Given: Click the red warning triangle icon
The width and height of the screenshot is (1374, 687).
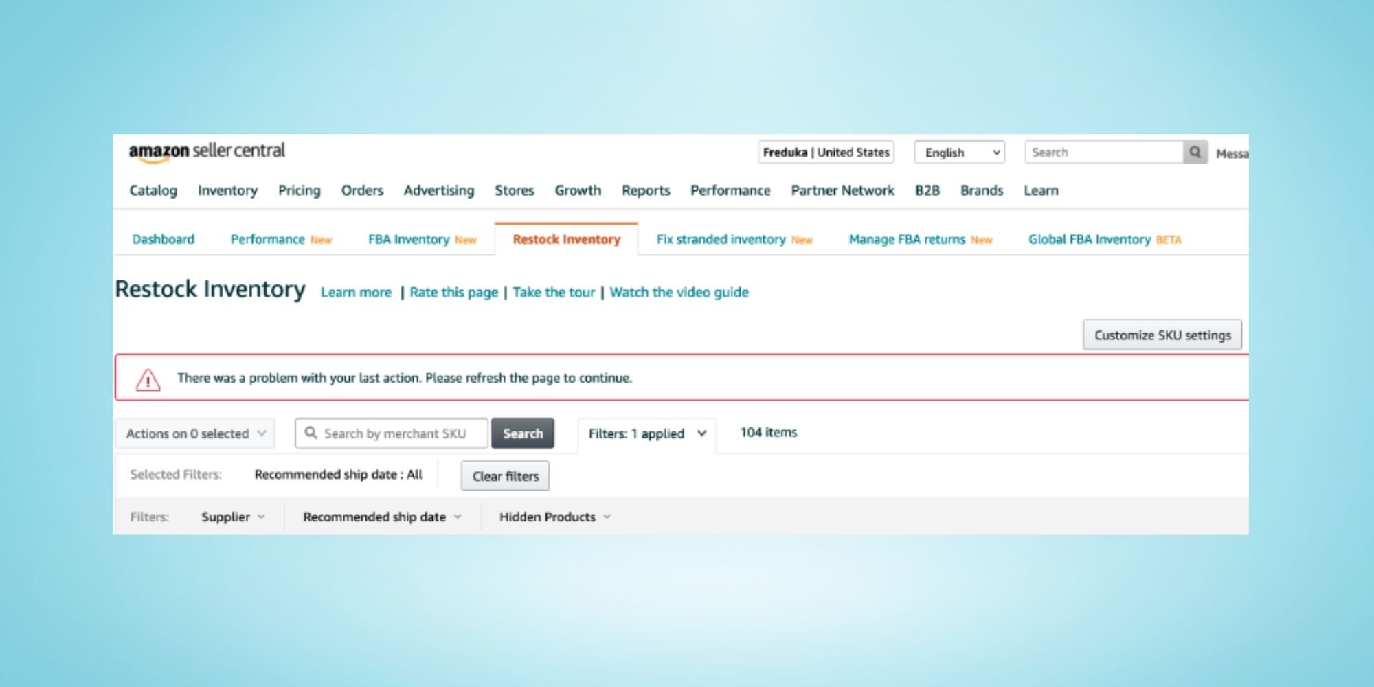Looking at the screenshot, I should [x=148, y=379].
